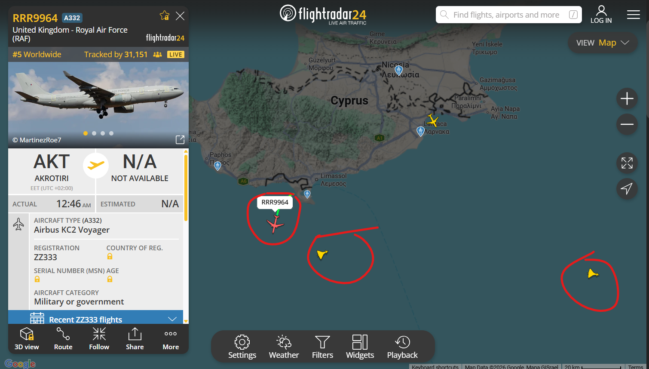Click the Find flights, airports and more search box
Image resolution: width=649 pixels, height=369 pixels.
[x=509, y=15]
